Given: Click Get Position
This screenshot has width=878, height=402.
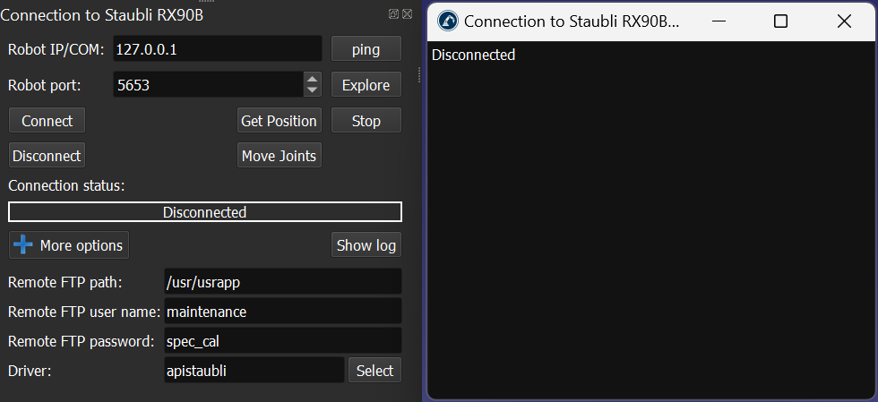Looking at the screenshot, I should [279, 121].
